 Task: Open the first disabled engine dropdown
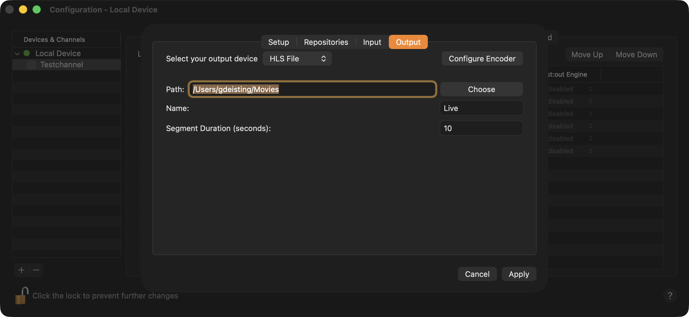(x=570, y=89)
